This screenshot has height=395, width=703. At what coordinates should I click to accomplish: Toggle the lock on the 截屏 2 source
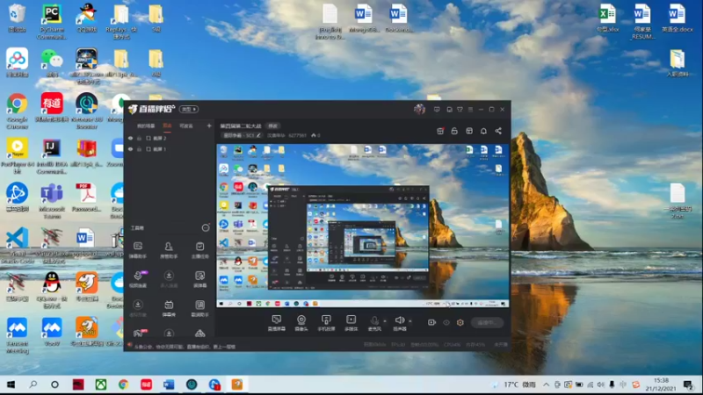click(139, 138)
